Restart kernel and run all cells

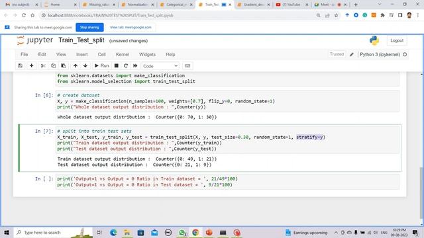click(135, 66)
